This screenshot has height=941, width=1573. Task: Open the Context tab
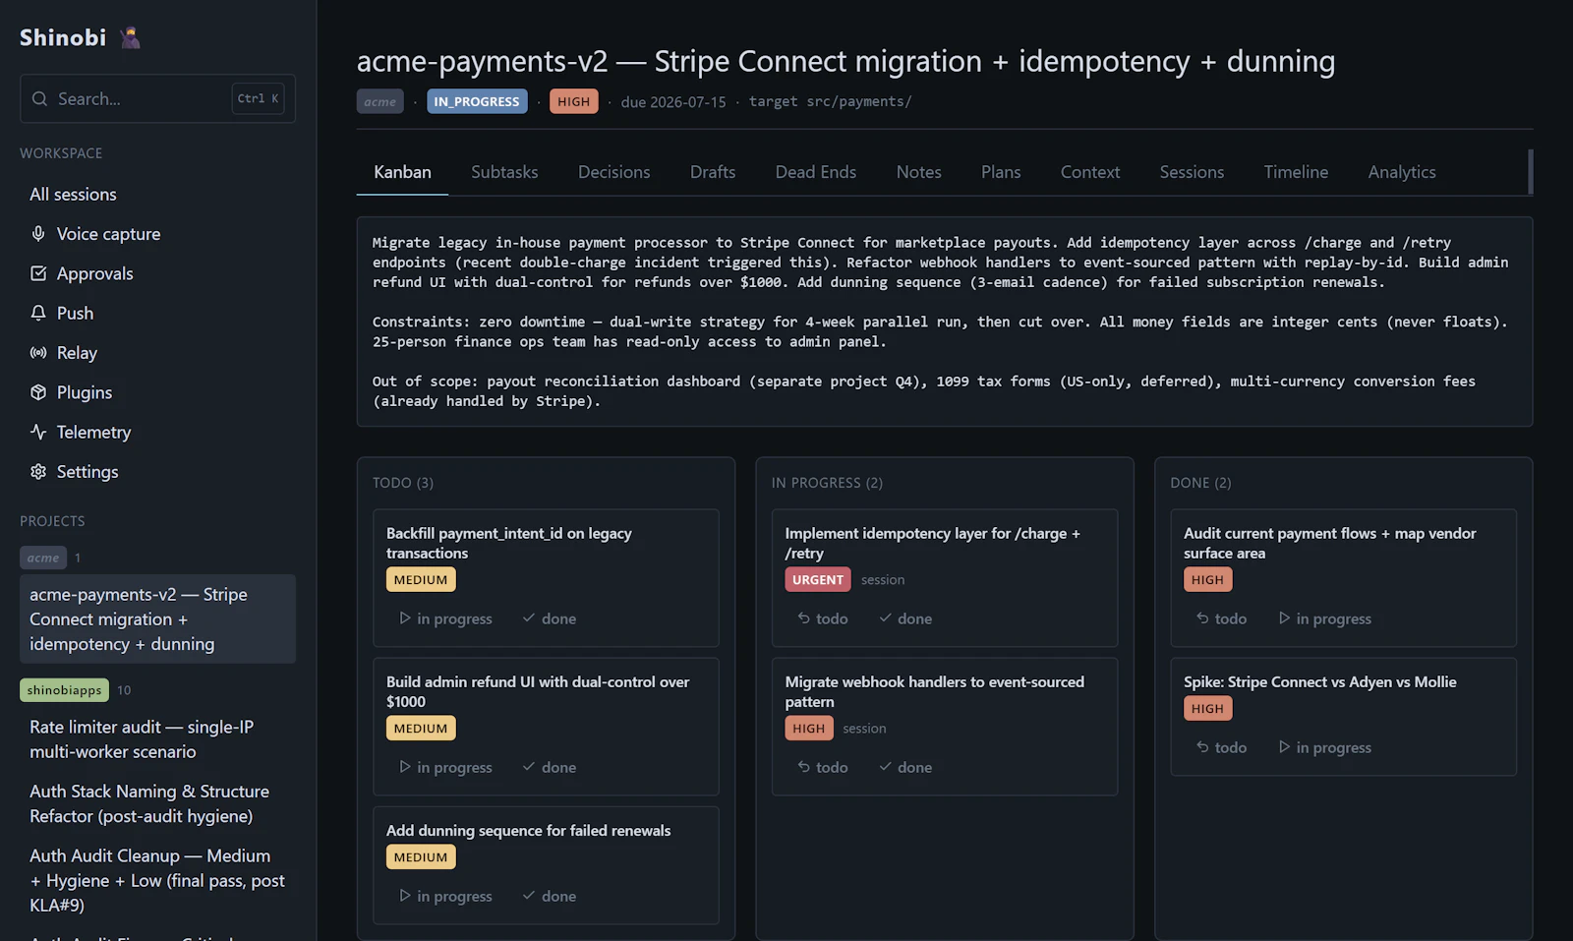point(1090,172)
